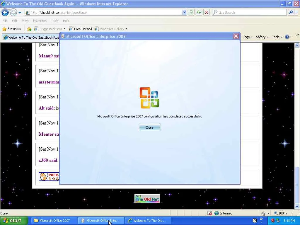Stop loading with the red X icon

pyautogui.click(x=207, y=13)
